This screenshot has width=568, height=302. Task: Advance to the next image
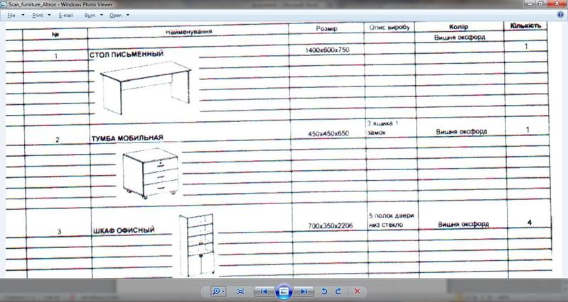[304, 291]
